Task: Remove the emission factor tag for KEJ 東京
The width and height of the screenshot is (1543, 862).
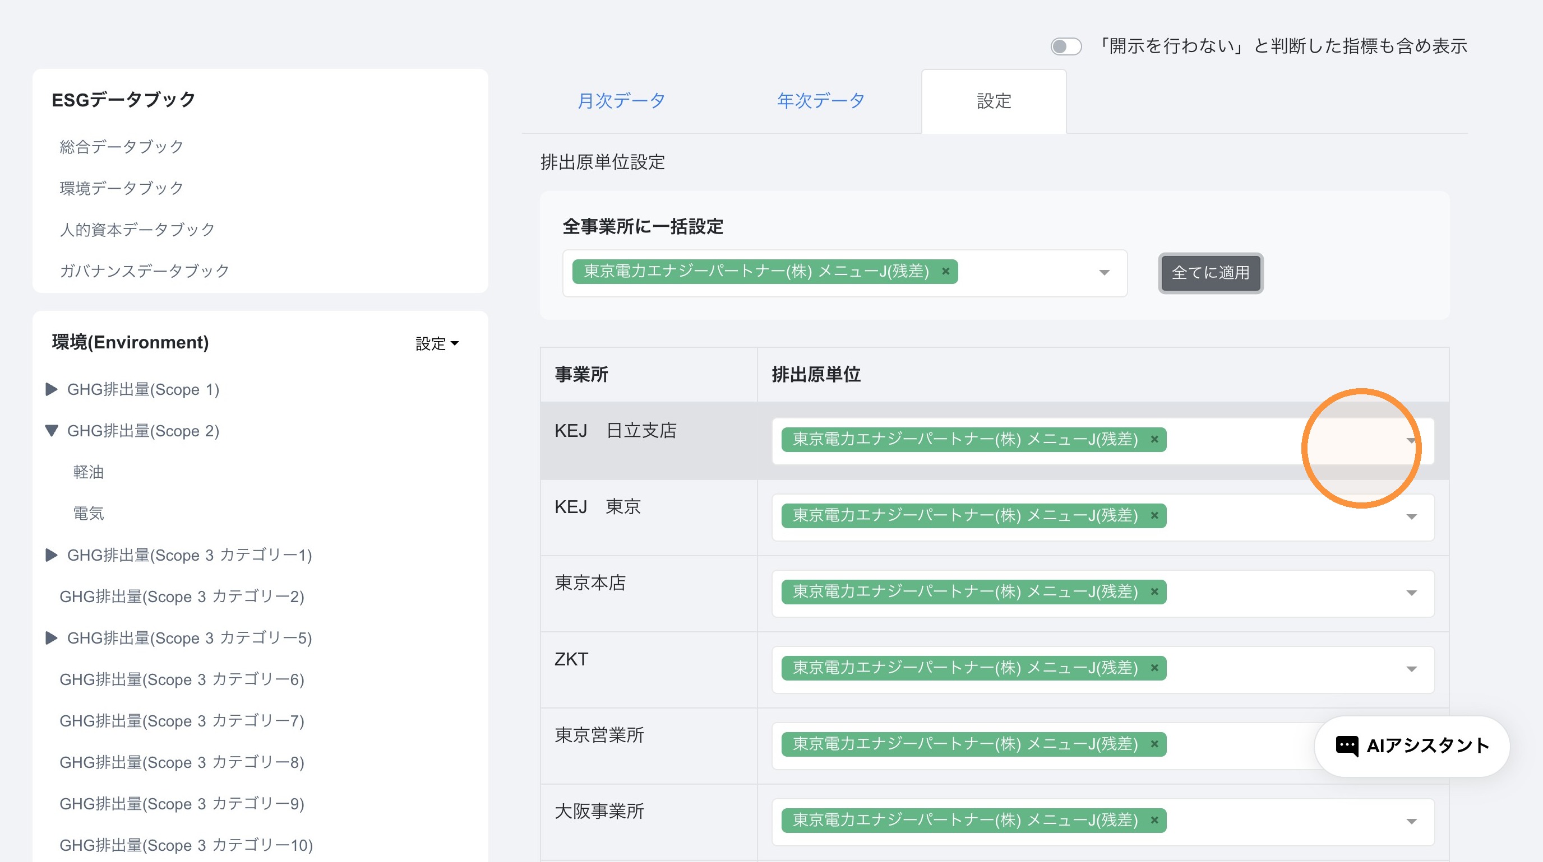Action: (1154, 515)
